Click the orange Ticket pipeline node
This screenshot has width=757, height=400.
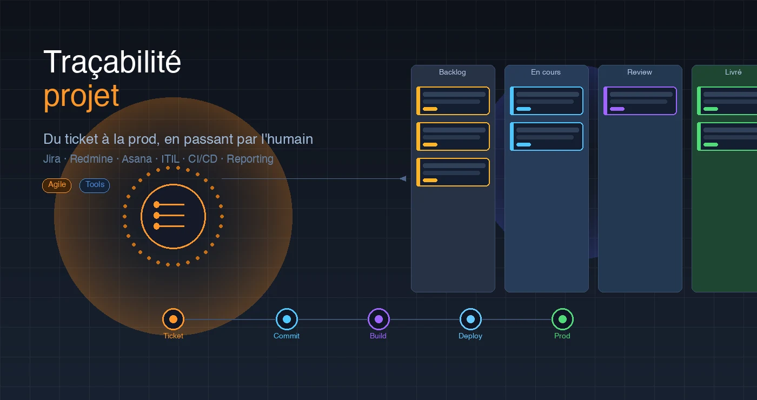pos(173,319)
